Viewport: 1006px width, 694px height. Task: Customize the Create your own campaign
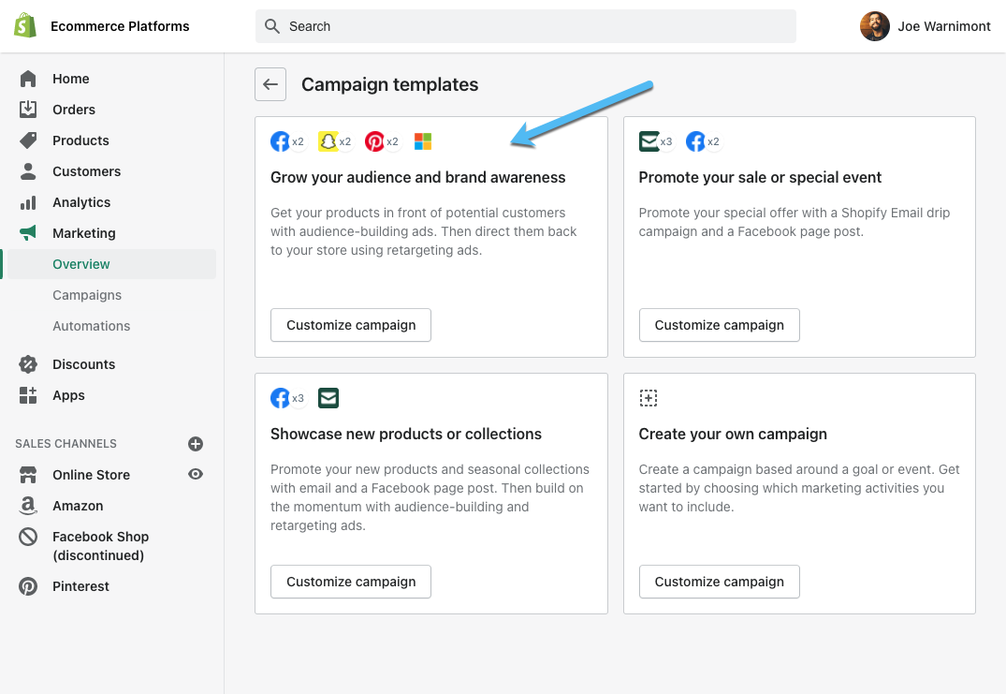click(719, 582)
